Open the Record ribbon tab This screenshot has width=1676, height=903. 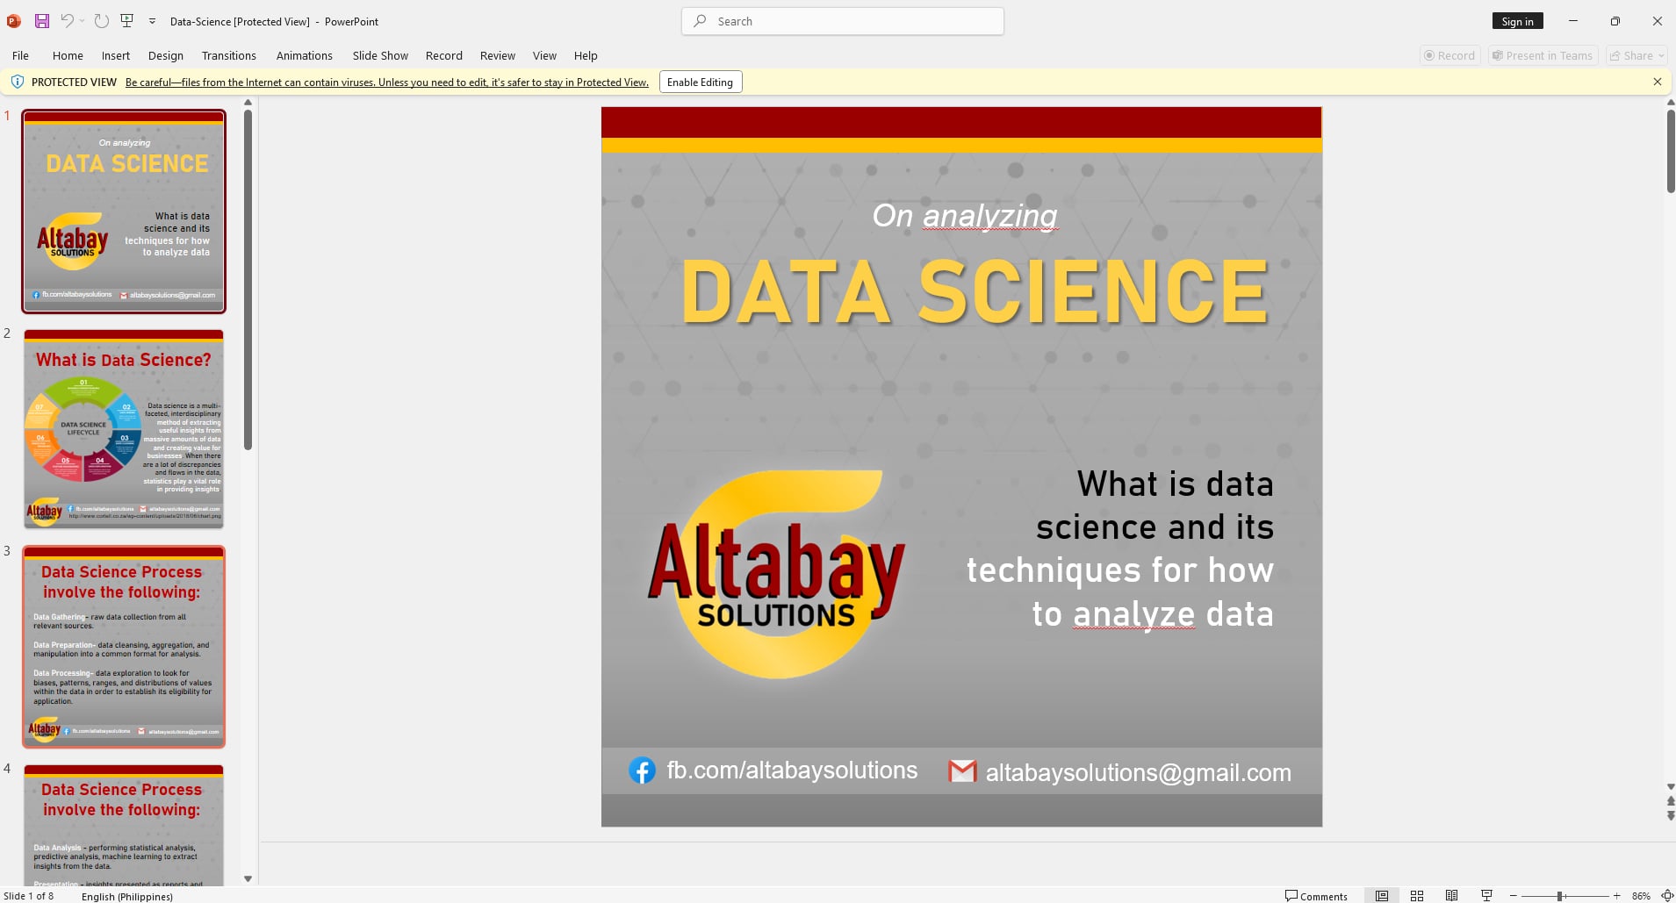click(444, 55)
